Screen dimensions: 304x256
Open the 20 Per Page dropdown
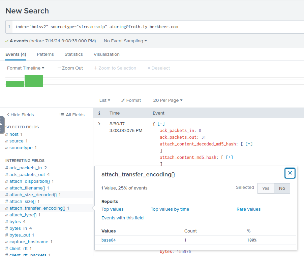pos(168,100)
